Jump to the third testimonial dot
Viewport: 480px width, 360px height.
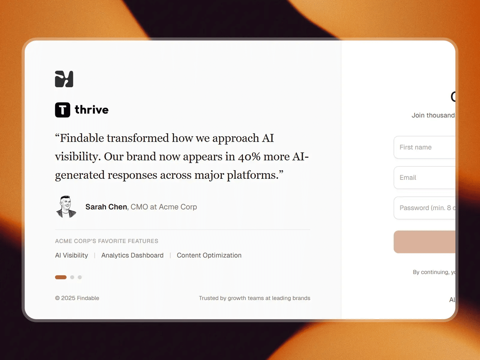point(80,277)
